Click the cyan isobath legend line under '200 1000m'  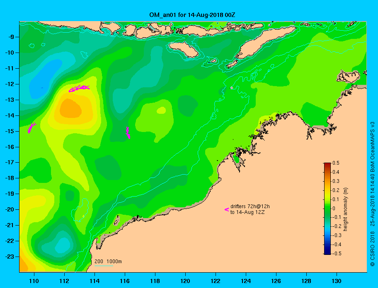click(104, 266)
